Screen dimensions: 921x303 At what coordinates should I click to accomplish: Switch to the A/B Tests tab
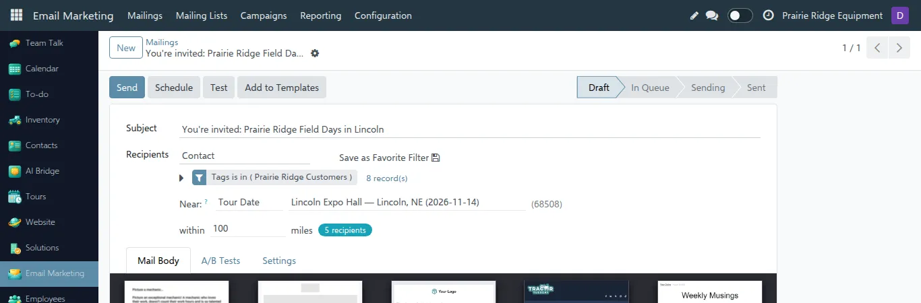(220, 261)
